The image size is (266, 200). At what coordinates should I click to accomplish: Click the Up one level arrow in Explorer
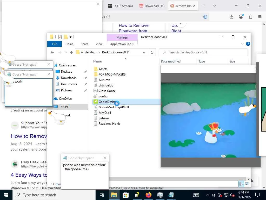click(x=71, y=52)
